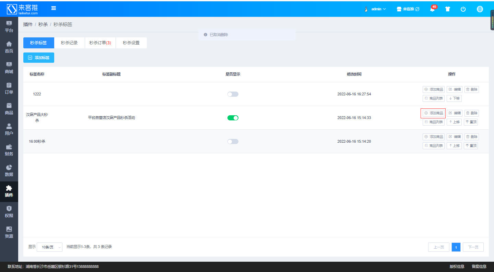Open the 财务 sidebar section

point(9,150)
